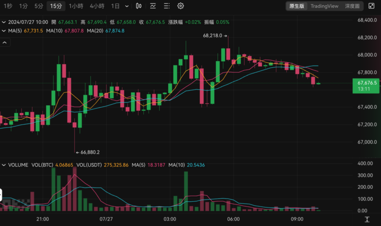This screenshot has width=381, height=226.
Task: Expand the chart to fullscreen
Action: (x=371, y=6)
